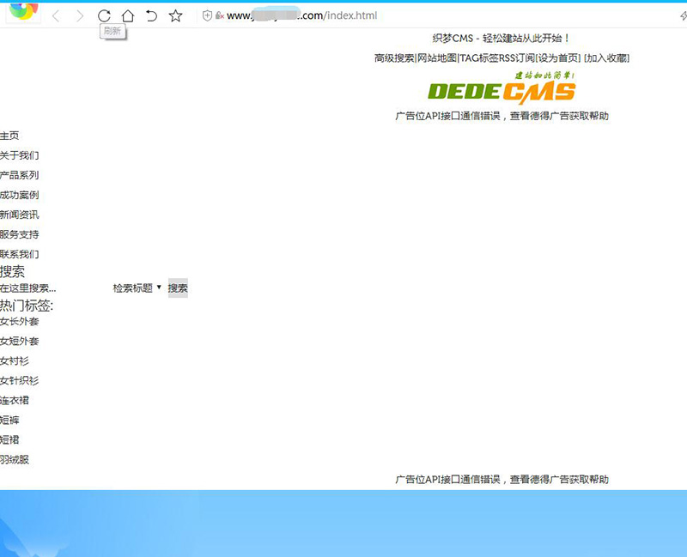Click the lock icon in the address bar
The image size is (687, 557).
pyautogui.click(x=218, y=15)
